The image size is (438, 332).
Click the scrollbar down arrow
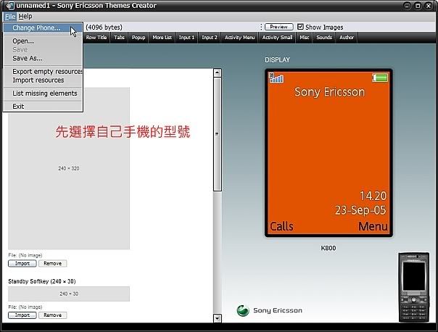pos(218,318)
